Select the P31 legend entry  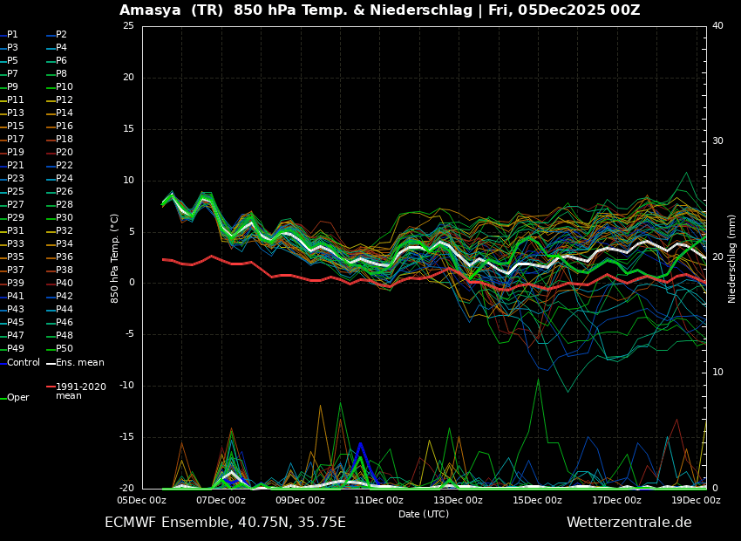pos(12,230)
